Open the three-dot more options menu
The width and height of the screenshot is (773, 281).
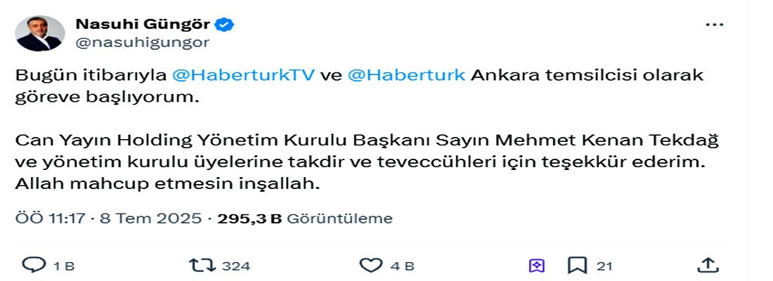pyautogui.click(x=715, y=25)
